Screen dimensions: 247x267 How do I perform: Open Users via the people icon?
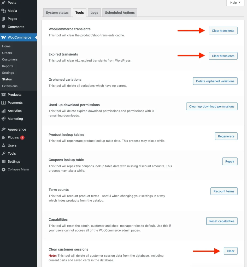(x=4, y=145)
